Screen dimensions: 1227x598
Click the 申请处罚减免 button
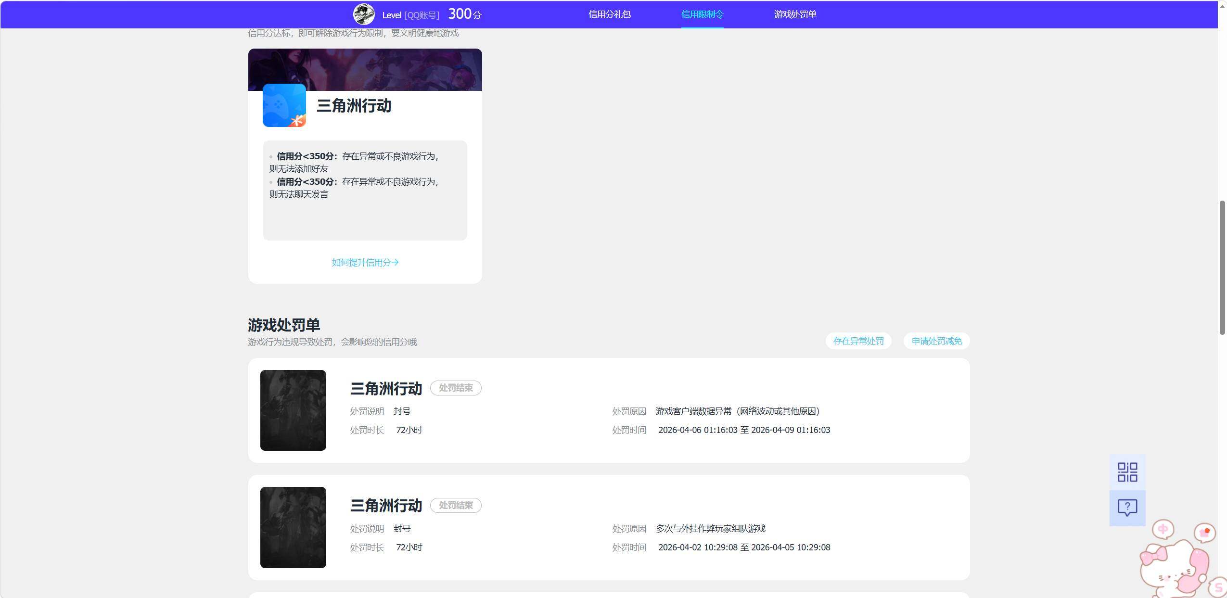click(936, 341)
